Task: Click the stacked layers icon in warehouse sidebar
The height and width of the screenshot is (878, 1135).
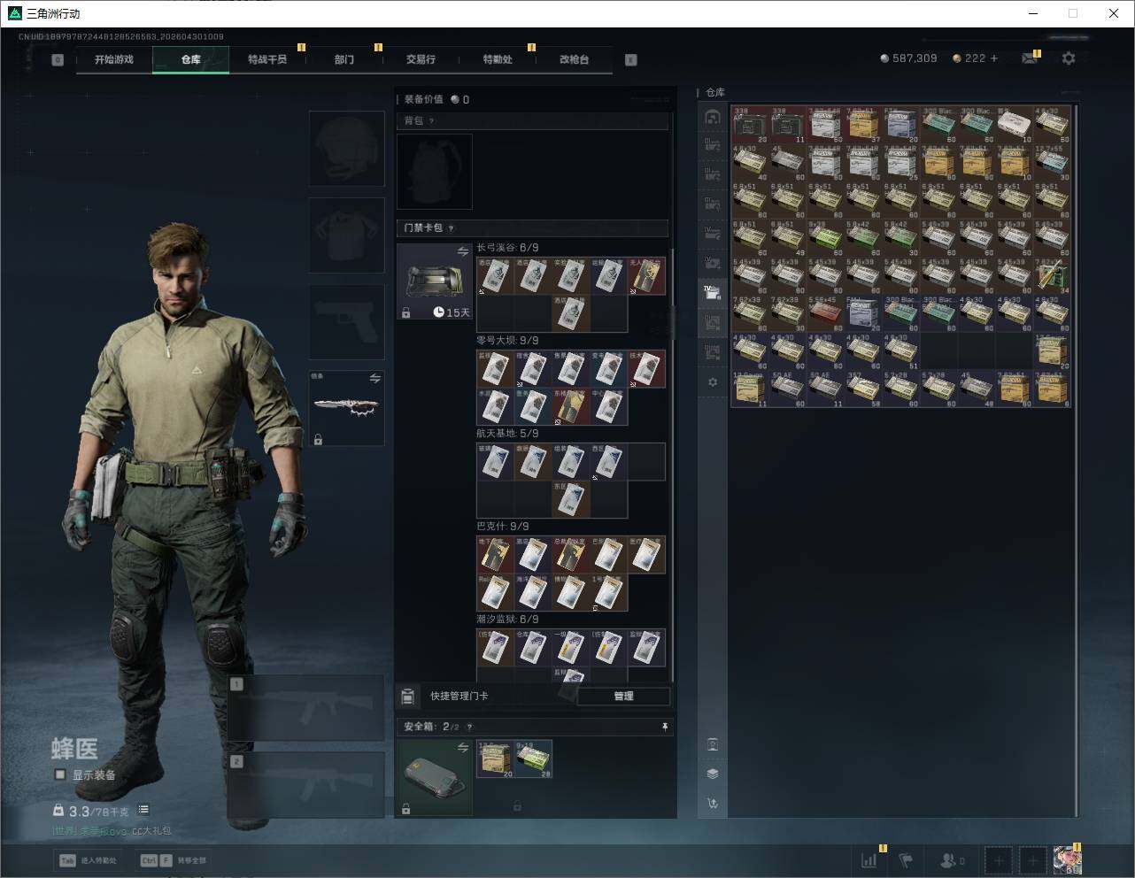Action: (713, 774)
